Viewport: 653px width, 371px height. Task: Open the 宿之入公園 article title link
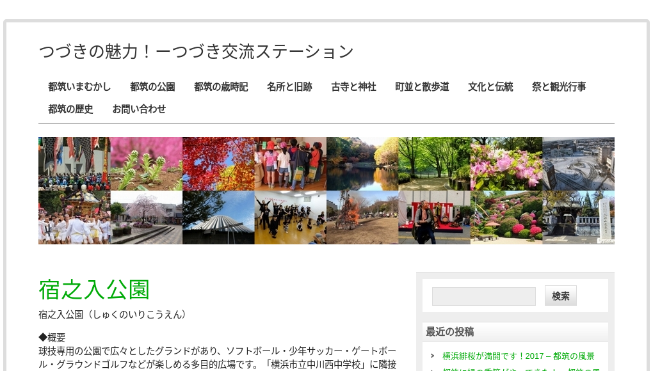[x=93, y=290]
